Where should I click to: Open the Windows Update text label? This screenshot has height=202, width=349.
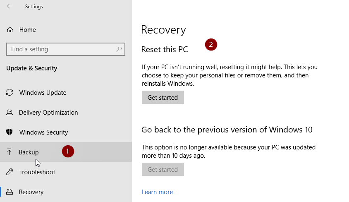click(x=43, y=93)
